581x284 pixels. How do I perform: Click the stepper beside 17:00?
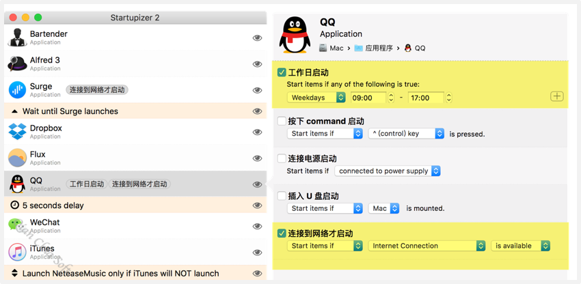pyautogui.click(x=448, y=98)
